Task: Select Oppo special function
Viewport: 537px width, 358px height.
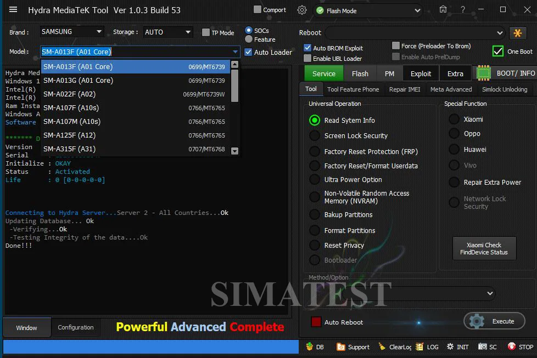Action: (454, 134)
